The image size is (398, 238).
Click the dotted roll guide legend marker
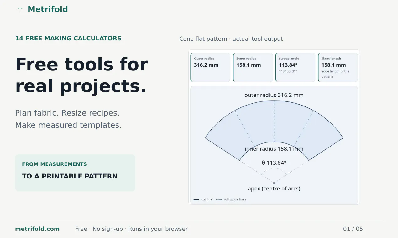click(x=219, y=199)
